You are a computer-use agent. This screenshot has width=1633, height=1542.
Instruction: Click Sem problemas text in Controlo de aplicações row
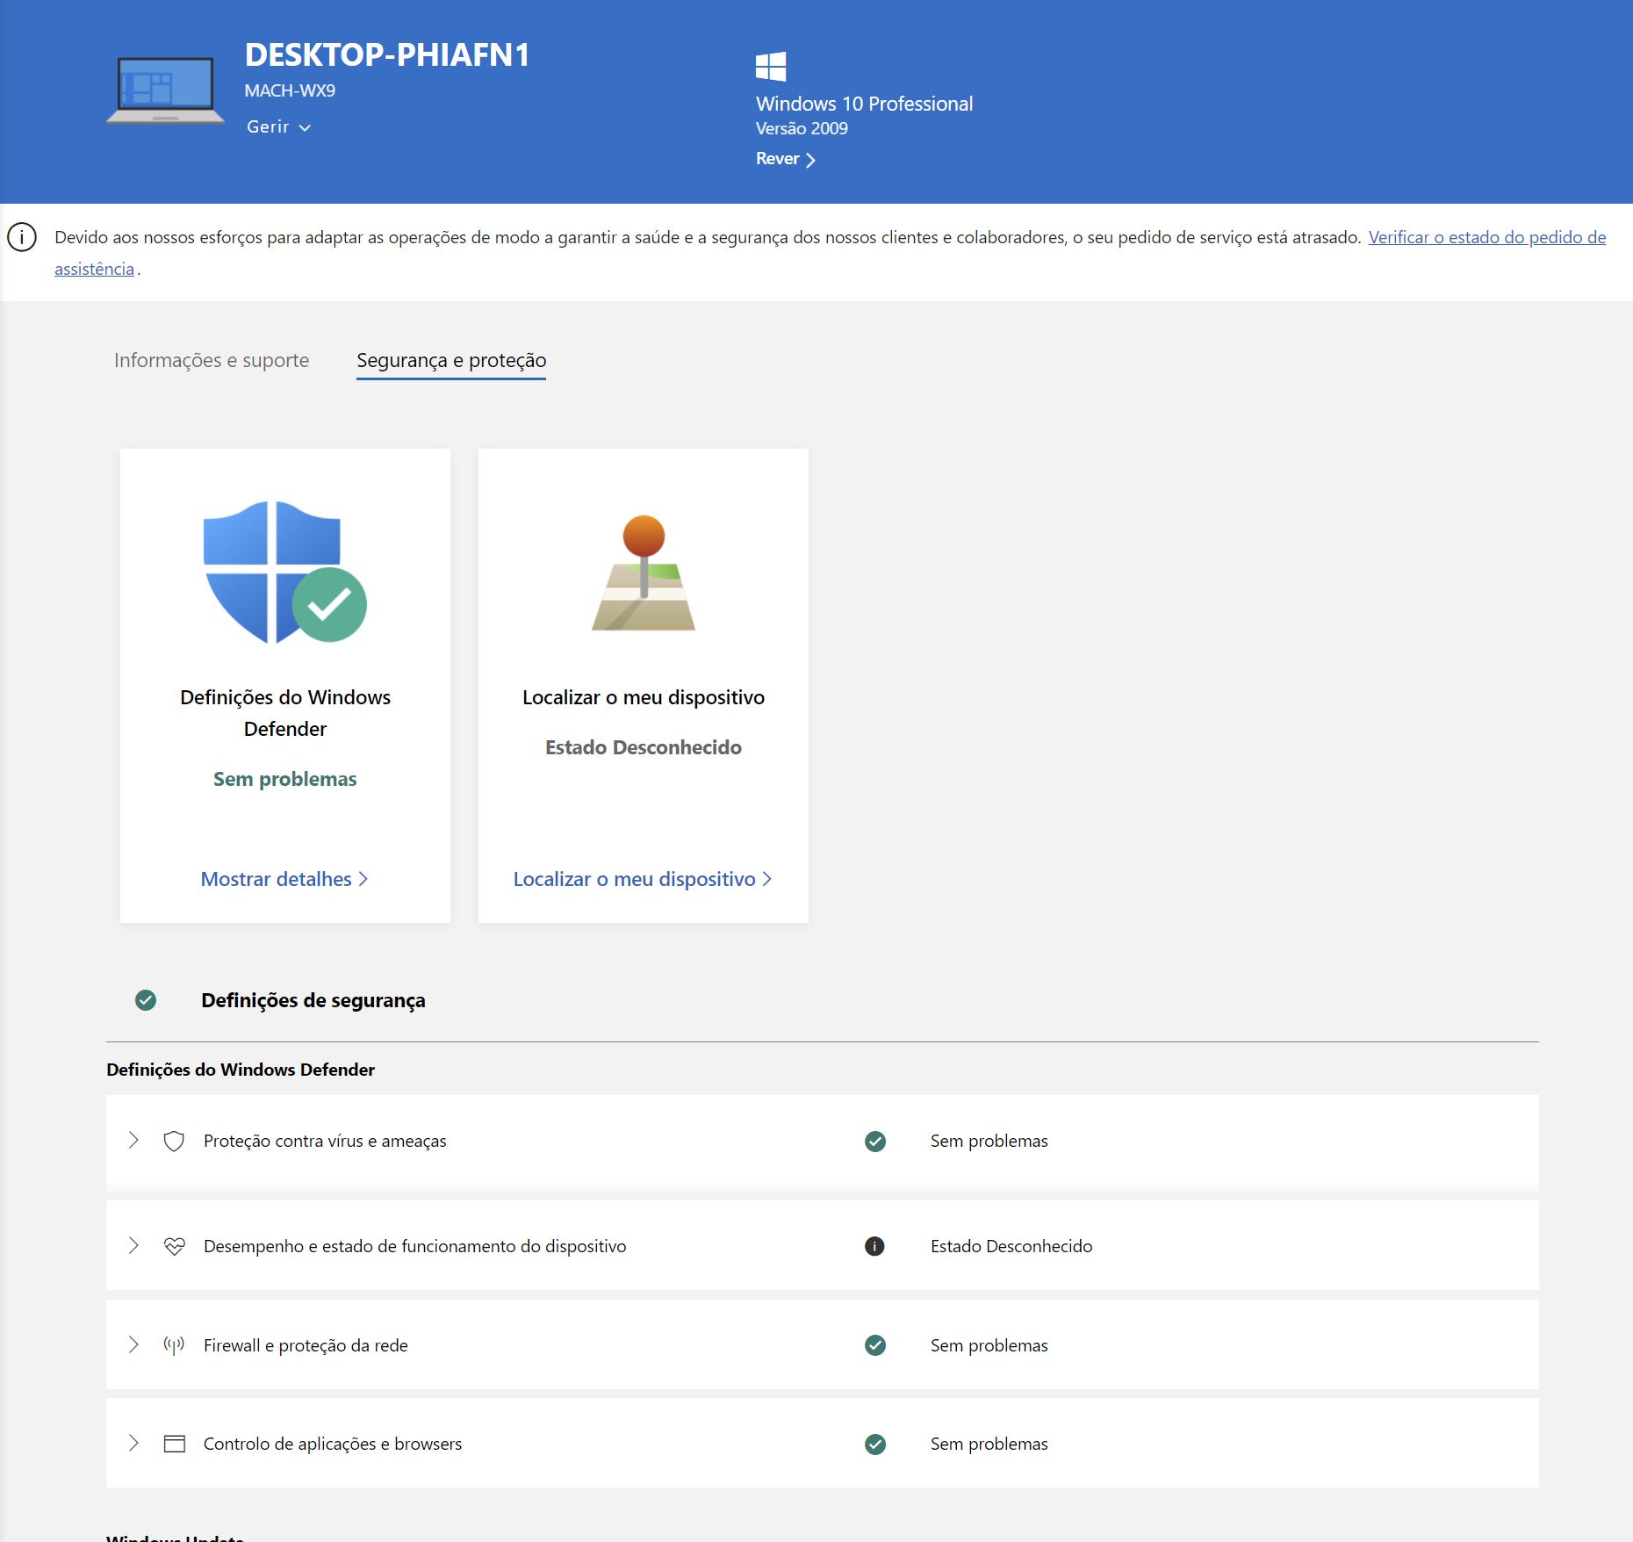(989, 1444)
